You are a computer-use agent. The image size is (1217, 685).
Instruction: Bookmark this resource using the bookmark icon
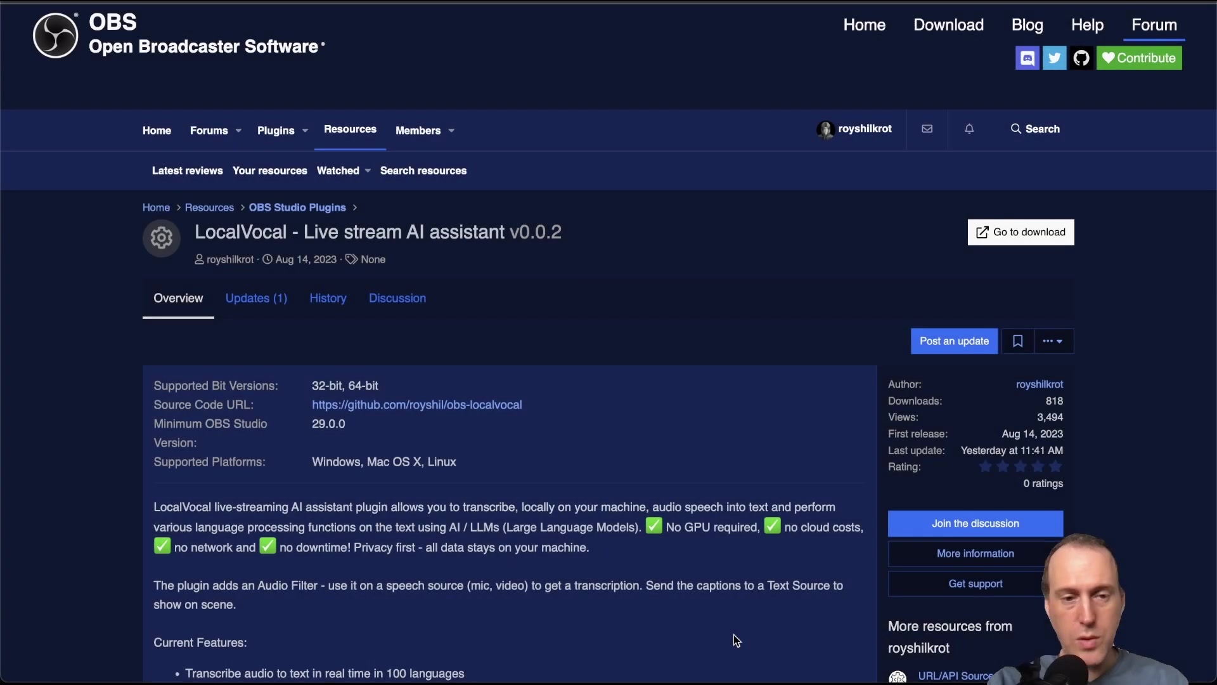pos(1018,341)
